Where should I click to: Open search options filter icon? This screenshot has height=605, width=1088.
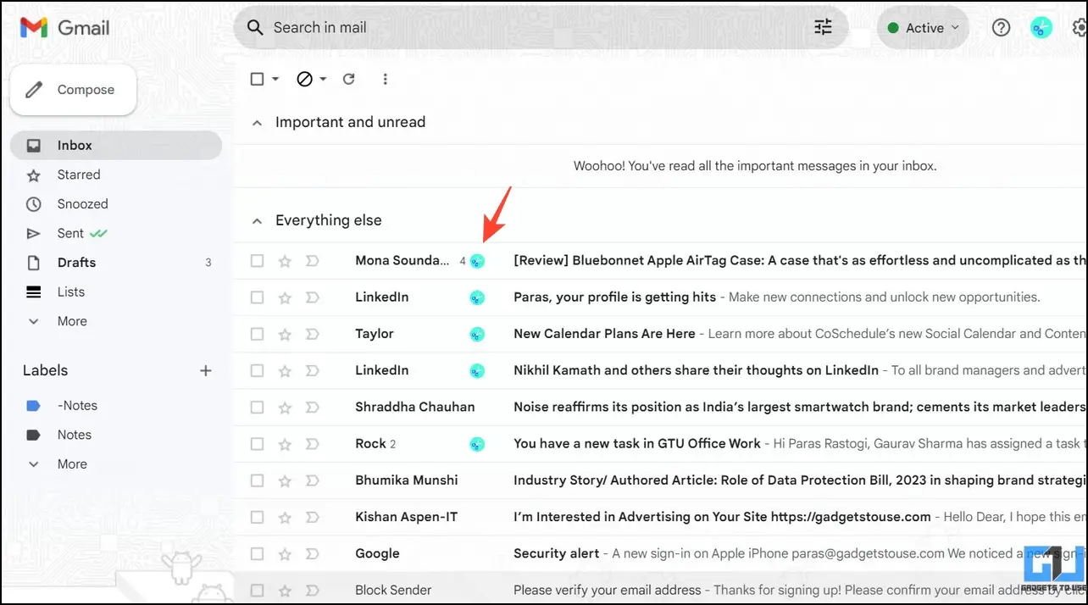[x=824, y=27]
